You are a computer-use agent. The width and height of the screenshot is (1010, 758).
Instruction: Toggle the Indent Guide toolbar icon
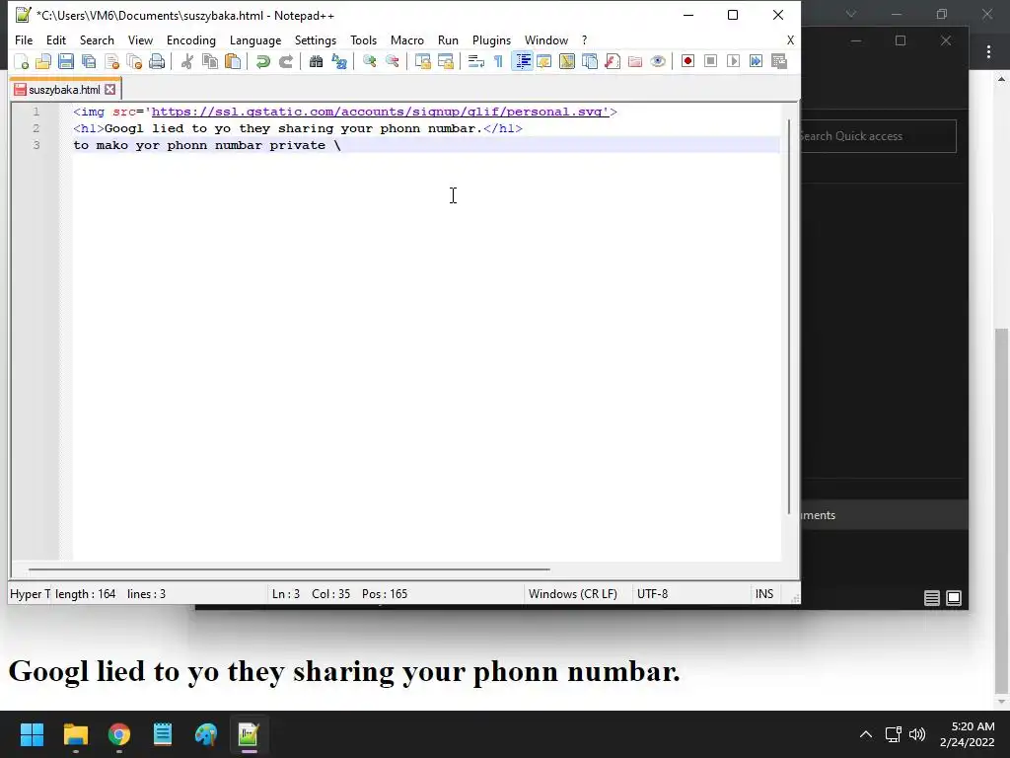coord(522,61)
